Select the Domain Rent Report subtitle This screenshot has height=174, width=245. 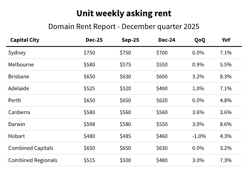[x=124, y=27]
